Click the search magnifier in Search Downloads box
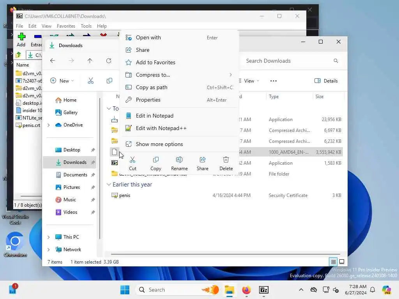Viewport: 399px width, 299px height. [x=335, y=61]
